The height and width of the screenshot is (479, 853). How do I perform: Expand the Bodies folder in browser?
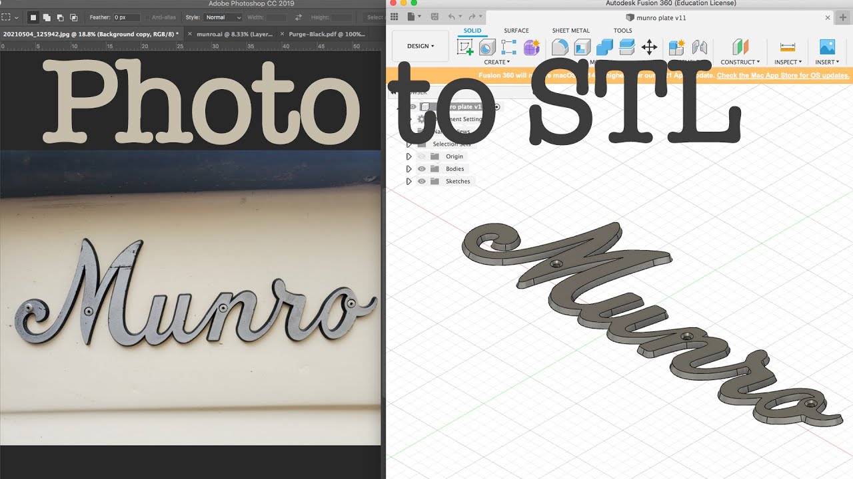[x=409, y=169]
